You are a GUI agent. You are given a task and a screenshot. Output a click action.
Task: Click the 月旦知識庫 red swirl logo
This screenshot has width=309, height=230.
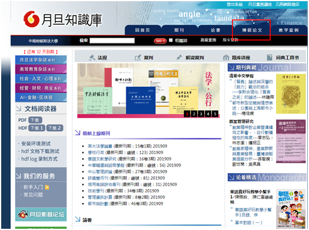pos(31,19)
